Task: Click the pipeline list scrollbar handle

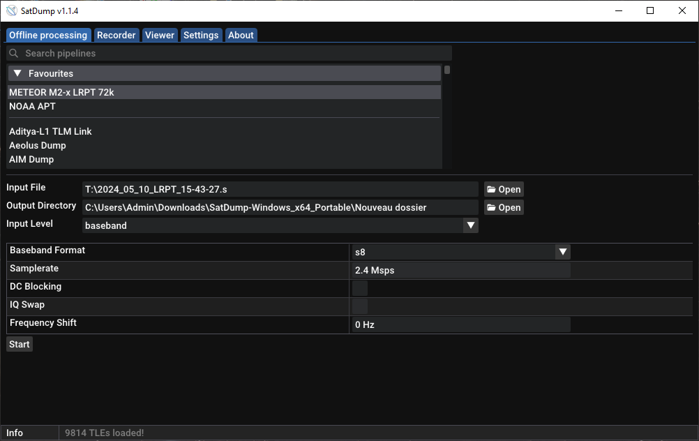Action: coord(447,70)
